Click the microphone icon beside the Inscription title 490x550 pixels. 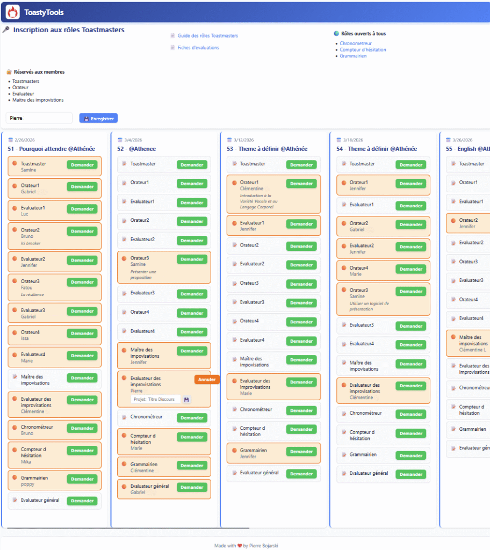pyautogui.click(x=6, y=30)
